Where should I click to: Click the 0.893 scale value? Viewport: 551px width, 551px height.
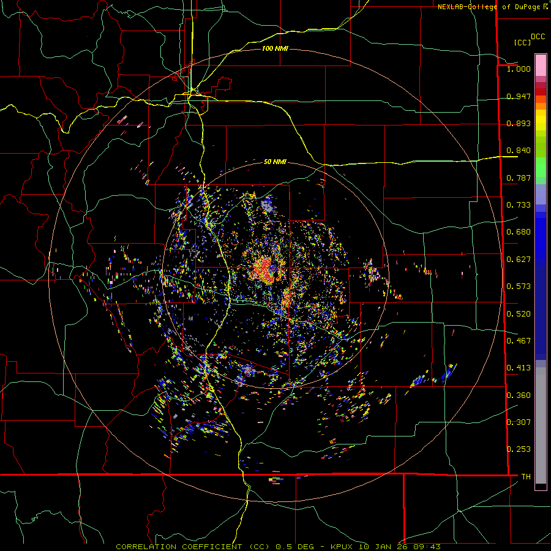[519, 123]
